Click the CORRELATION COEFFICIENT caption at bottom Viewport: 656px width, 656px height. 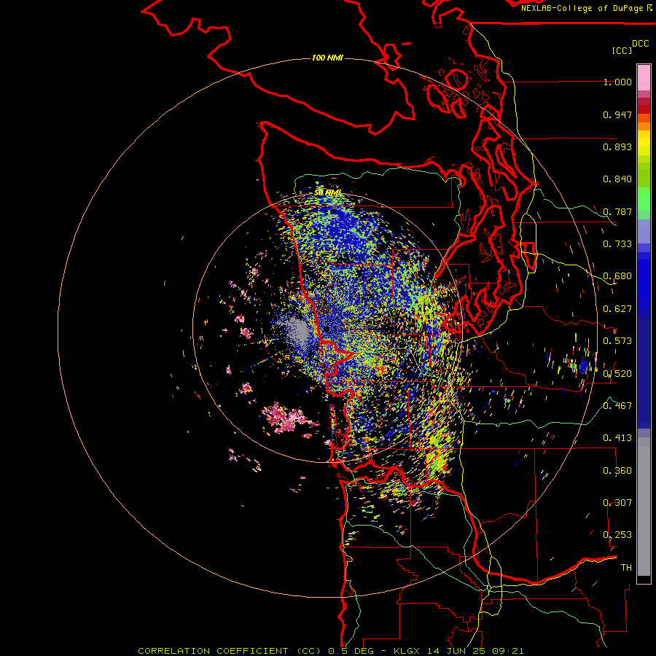click(x=213, y=651)
